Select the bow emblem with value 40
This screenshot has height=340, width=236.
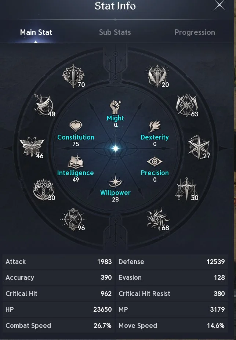point(44,105)
